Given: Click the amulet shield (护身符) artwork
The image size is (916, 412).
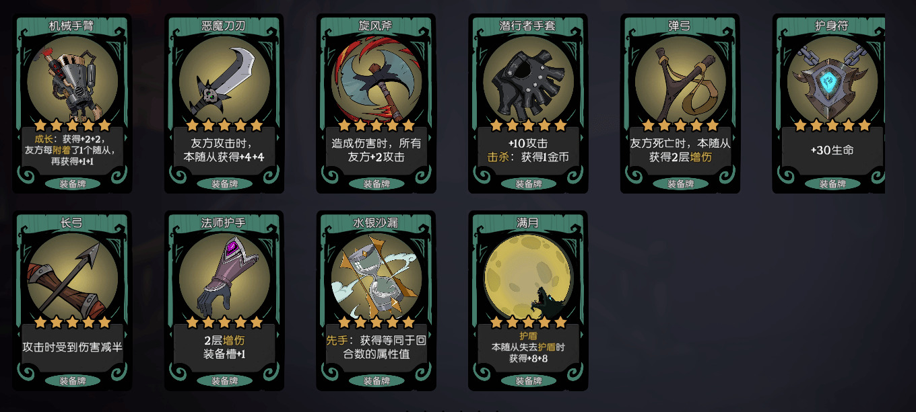Looking at the screenshot, I should coord(832,80).
